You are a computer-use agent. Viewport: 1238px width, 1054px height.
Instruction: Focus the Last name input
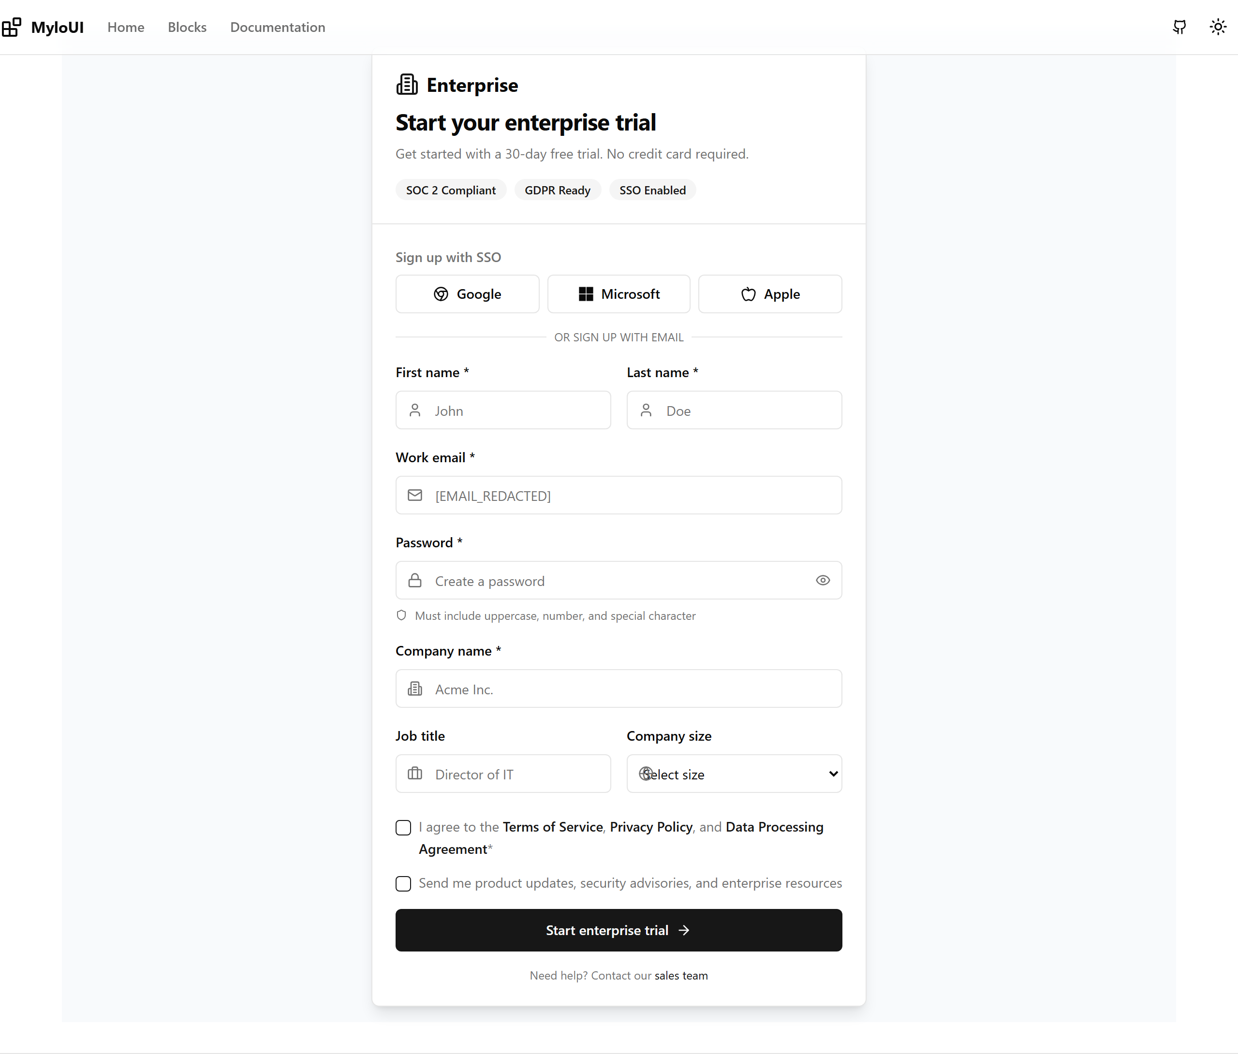(734, 410)
